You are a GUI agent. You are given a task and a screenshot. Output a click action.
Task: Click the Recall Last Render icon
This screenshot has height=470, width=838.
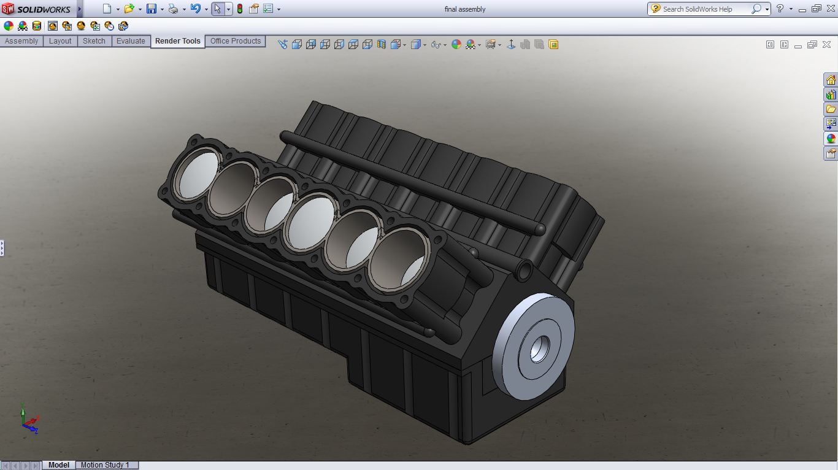(x=123, y=26)
